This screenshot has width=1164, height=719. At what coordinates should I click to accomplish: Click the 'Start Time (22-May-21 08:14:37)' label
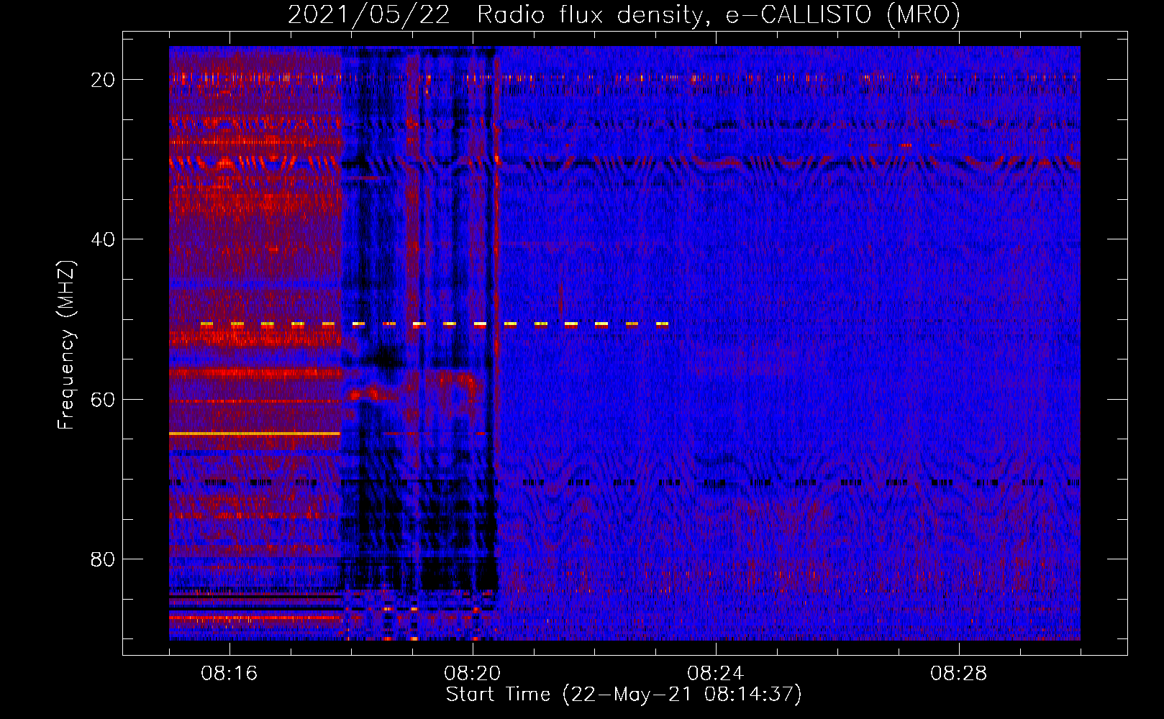coord(624,695)
